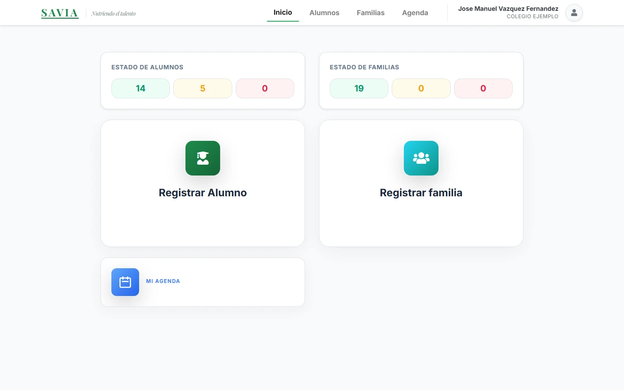624x390 pixels.
Task: Click the yellow 0 under Estado de Familias
Action: tap(421, 88)
